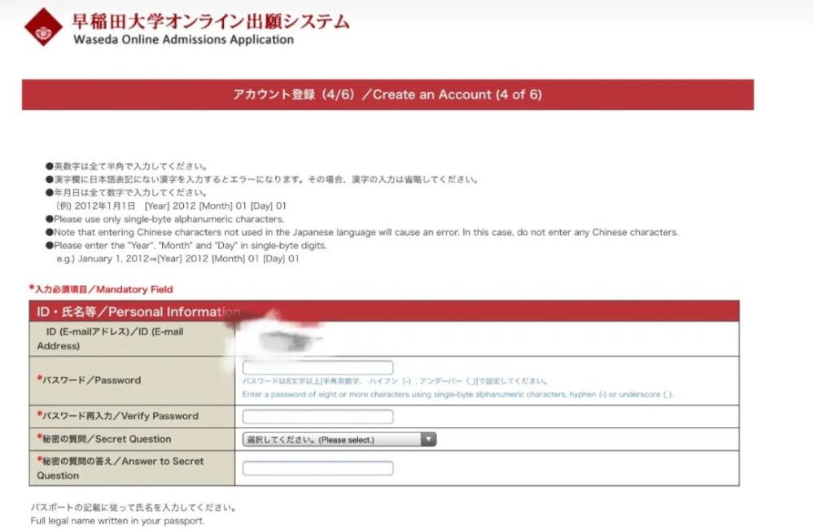Click the 'Create an Account (4 of 6)' banner
814x530 pixels.
point(387,94)
